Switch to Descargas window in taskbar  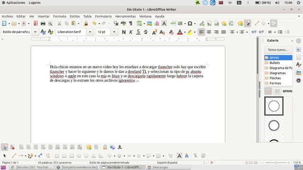pos(168,167)
